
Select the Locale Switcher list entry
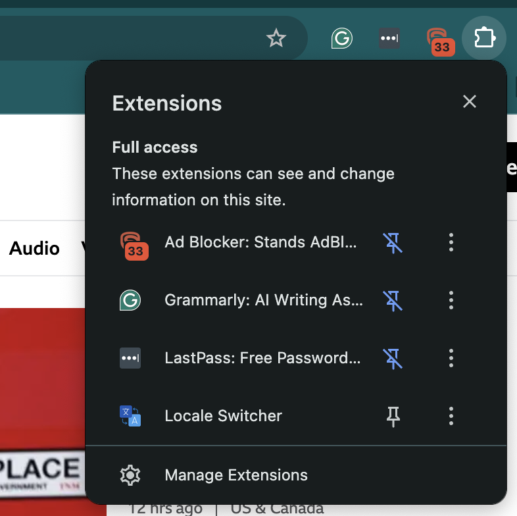coord(224,416)
